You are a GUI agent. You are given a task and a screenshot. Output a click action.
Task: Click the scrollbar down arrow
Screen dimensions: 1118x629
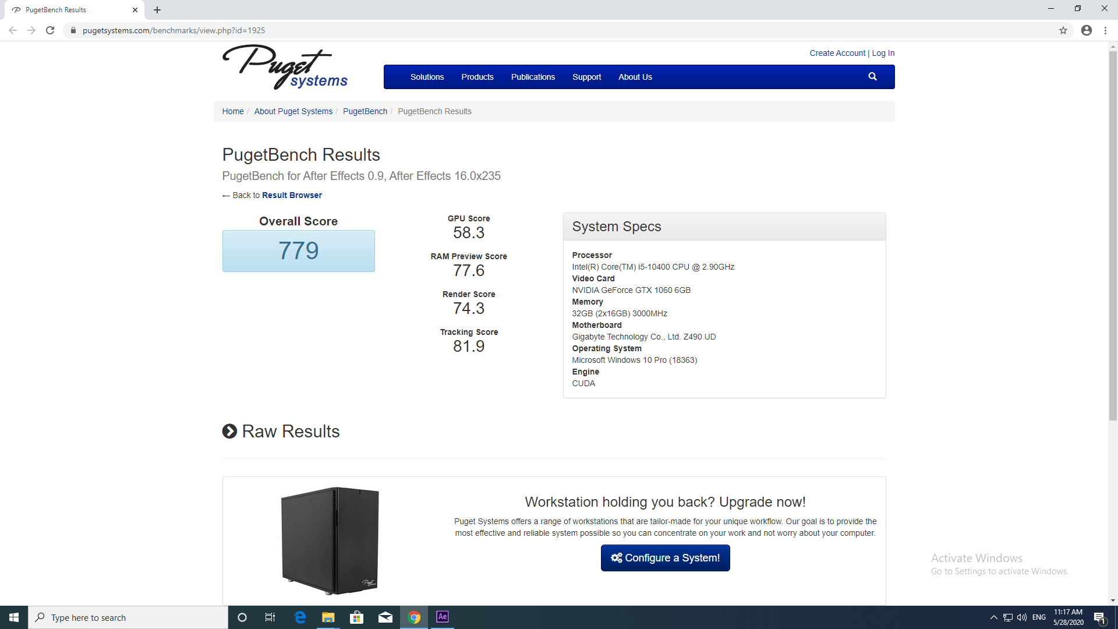(x=1113, y=600)
